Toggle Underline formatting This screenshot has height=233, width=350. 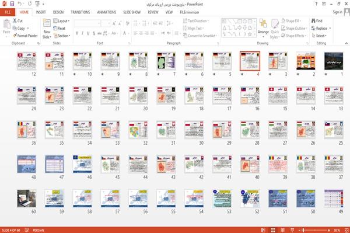click(x=88, y=33)
